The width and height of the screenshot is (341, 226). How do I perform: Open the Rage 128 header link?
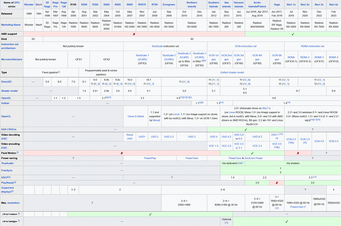point(64,5)
